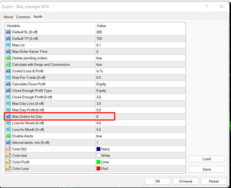This screenshot has height=188, width=231.
Task: Edit the Loss for Month value 5.0
Action: coord(140,129)
